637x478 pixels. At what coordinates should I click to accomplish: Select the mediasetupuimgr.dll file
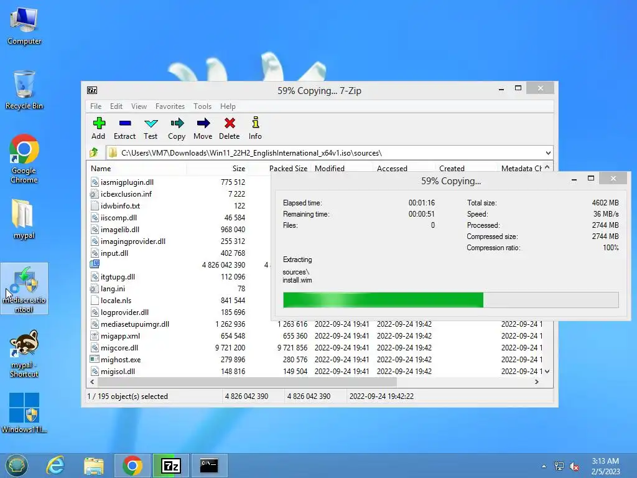[135, 324]
